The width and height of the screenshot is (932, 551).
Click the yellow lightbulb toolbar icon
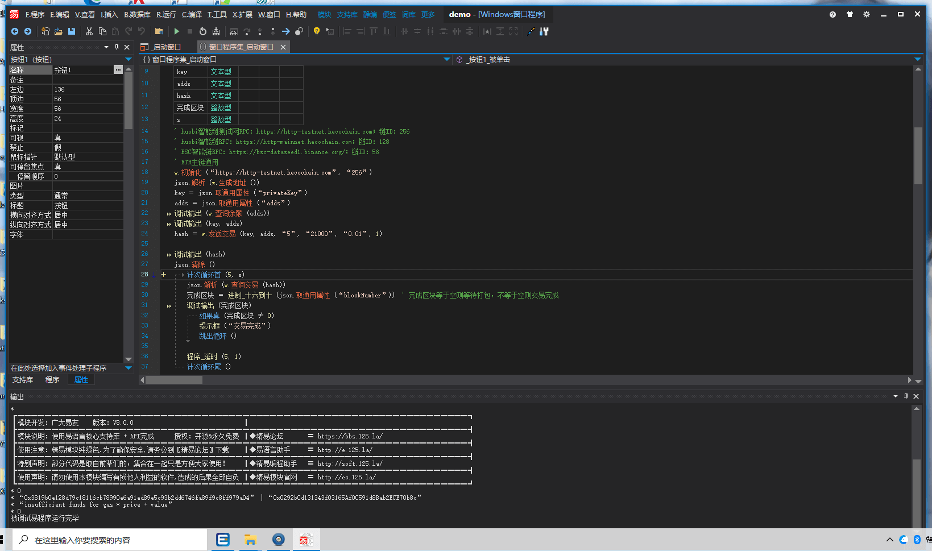[317, 31]
